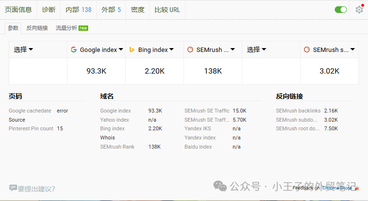Click the Chrome Store rainbow icon
Image resolution: width=368 pixels, height=201 pixels.
(x=356, y=188)
